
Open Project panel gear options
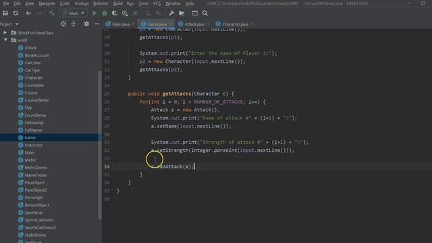(x=86, y=24)
